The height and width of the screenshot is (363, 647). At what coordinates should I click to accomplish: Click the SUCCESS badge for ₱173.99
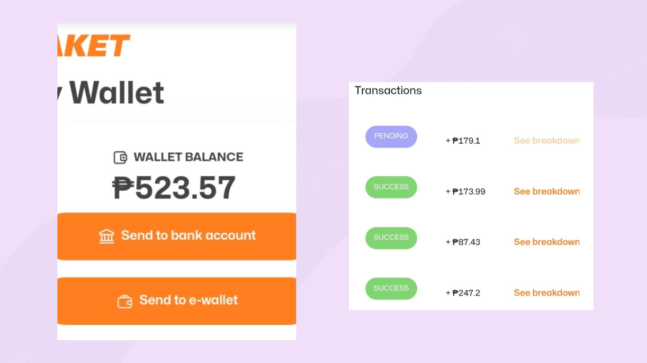tap(391, 187)
